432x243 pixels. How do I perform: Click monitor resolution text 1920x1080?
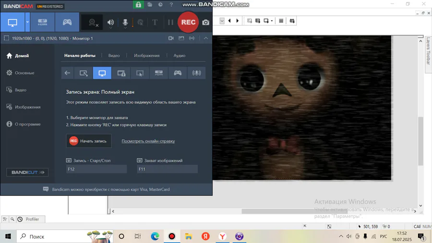tap(52, 38)
